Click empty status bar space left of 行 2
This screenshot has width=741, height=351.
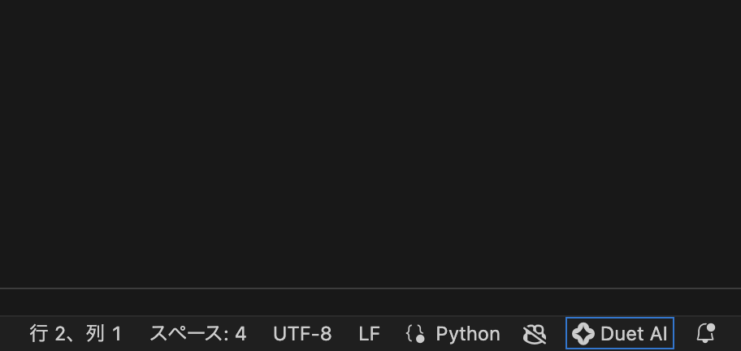(x=13, y=334)
